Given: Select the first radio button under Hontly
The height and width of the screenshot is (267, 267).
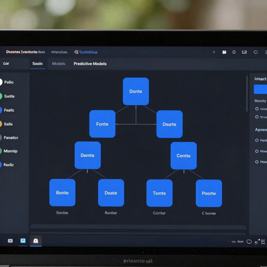Looking at the screenshot, I should pyautogui.click(x=257, y=109).
